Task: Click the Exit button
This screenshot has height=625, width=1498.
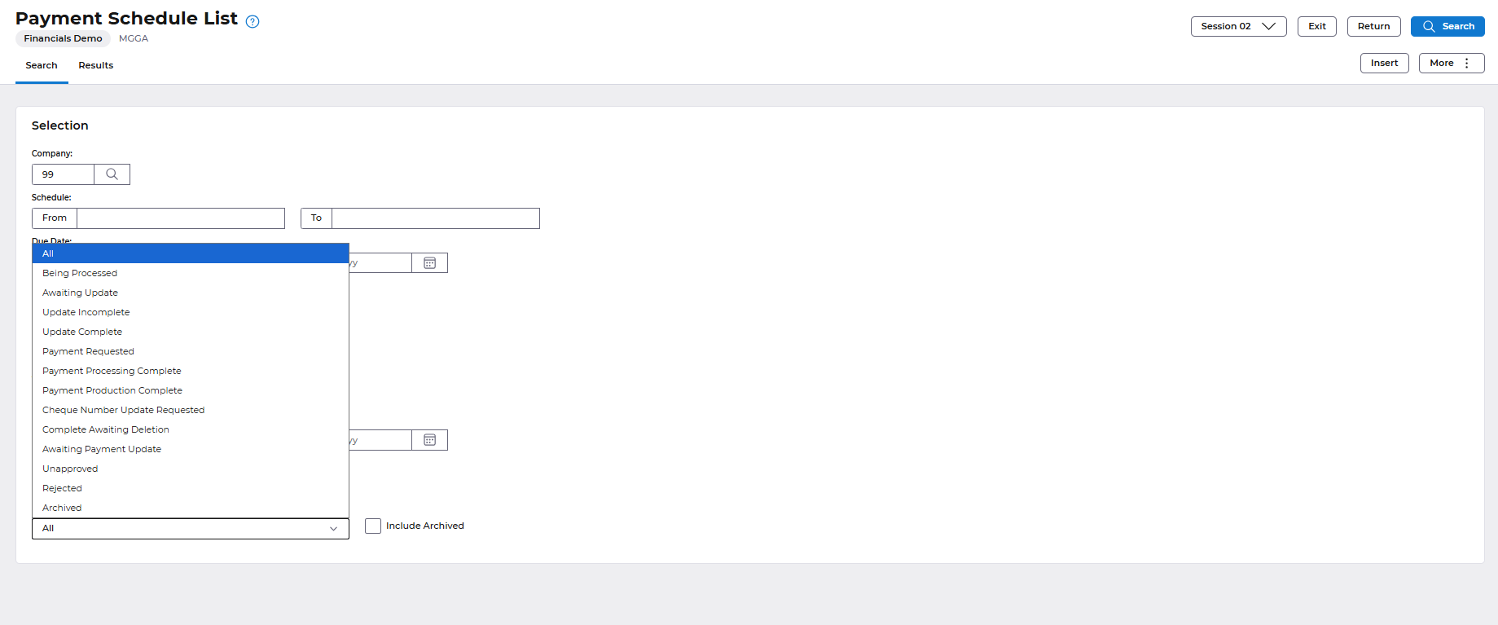Action: coord(1316,26)
